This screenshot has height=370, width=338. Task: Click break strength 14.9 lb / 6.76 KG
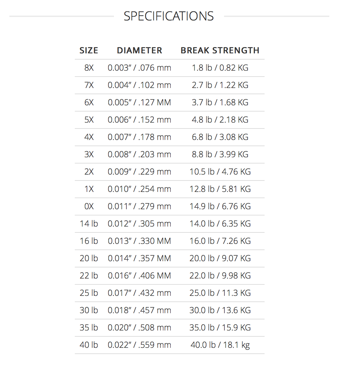point(220,206)
